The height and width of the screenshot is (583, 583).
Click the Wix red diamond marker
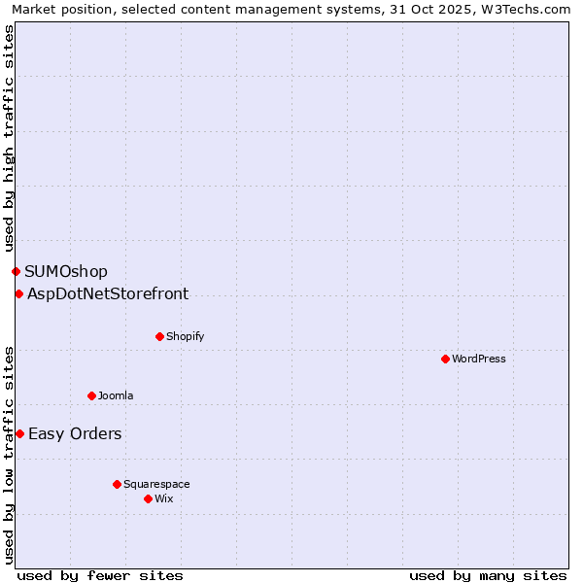tap(148, 498)
